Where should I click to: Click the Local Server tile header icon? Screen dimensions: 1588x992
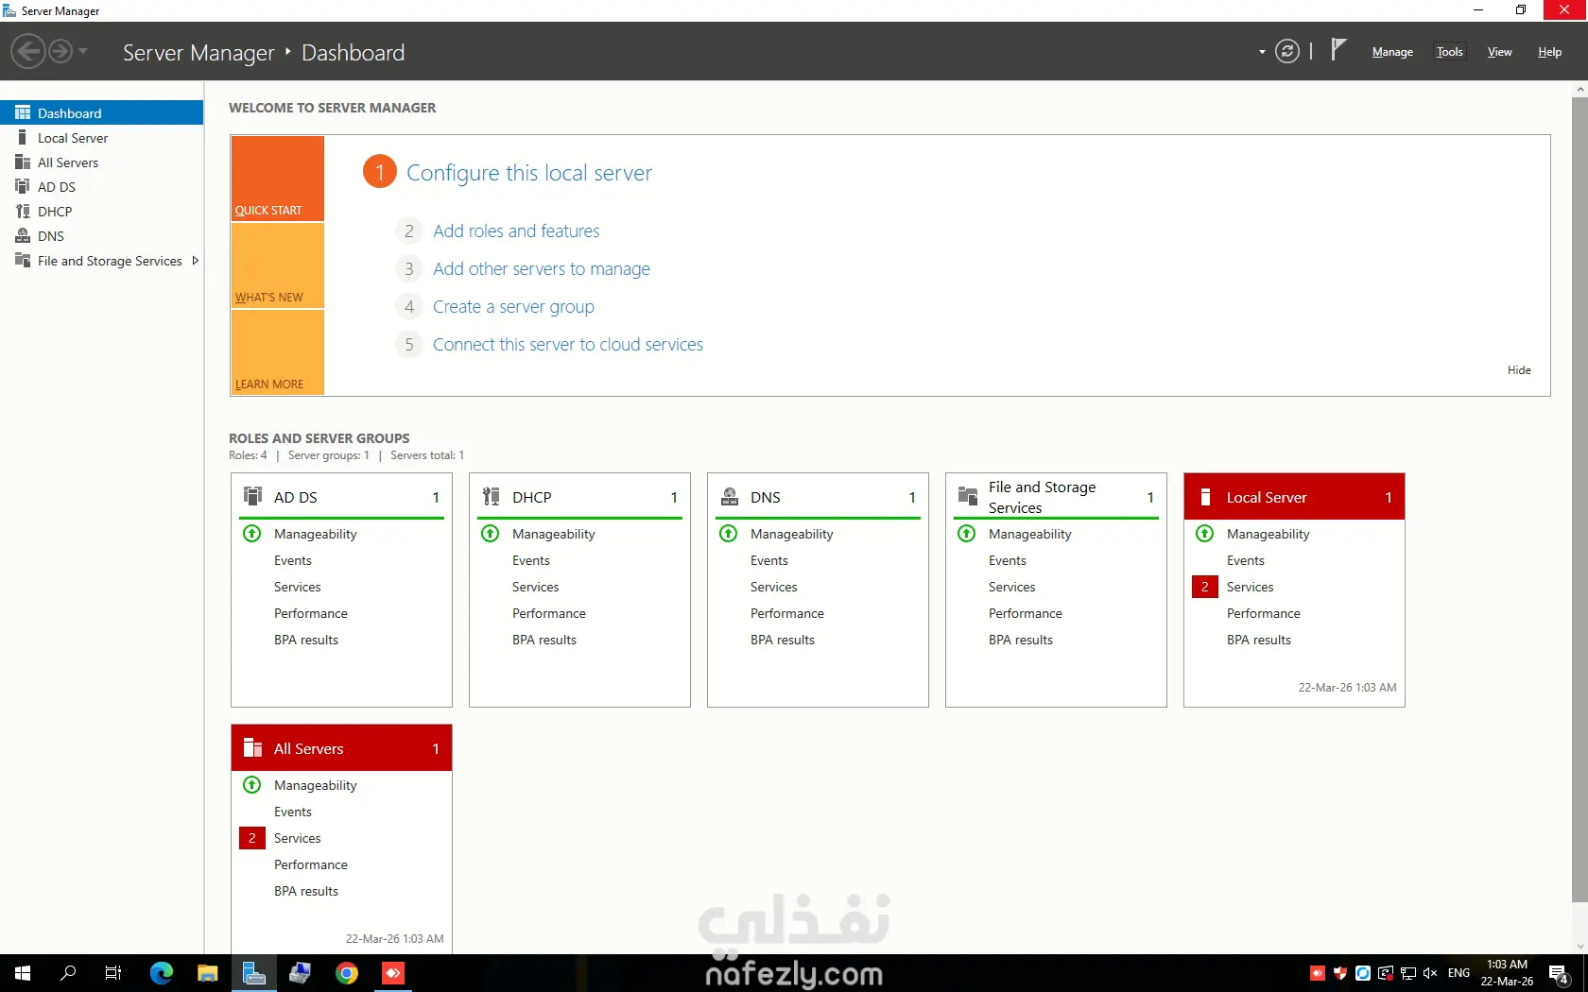[x=1205, y=497]
